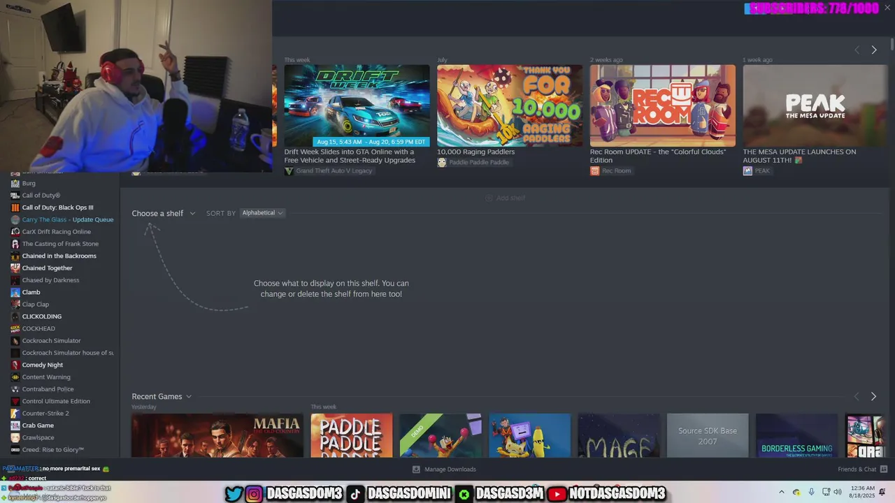The height and width of the screenshot is (503, 895).
Task: Open Rec Room Colorful Clouds thumbnail
Action: 663,105
